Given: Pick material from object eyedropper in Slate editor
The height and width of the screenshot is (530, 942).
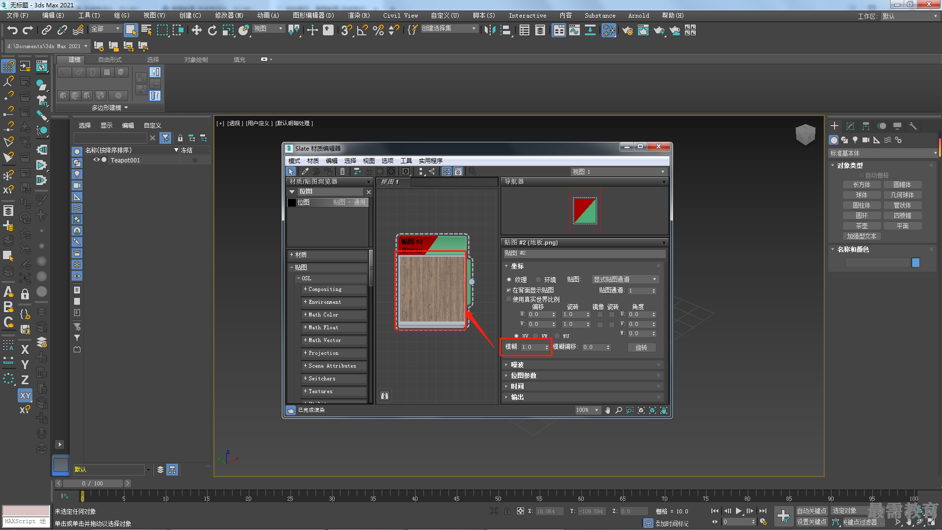Looking at the screenshot, I should coord(305,171).
